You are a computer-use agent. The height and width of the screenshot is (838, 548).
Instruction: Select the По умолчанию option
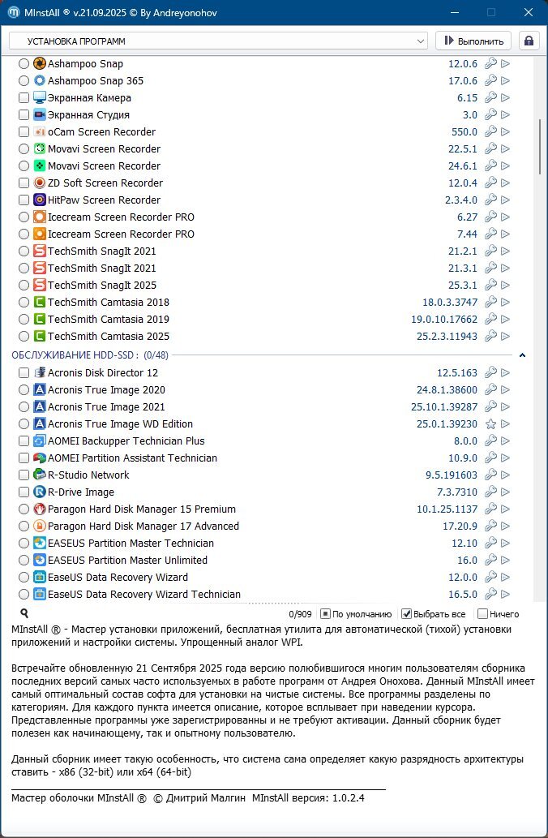(325, 614)
